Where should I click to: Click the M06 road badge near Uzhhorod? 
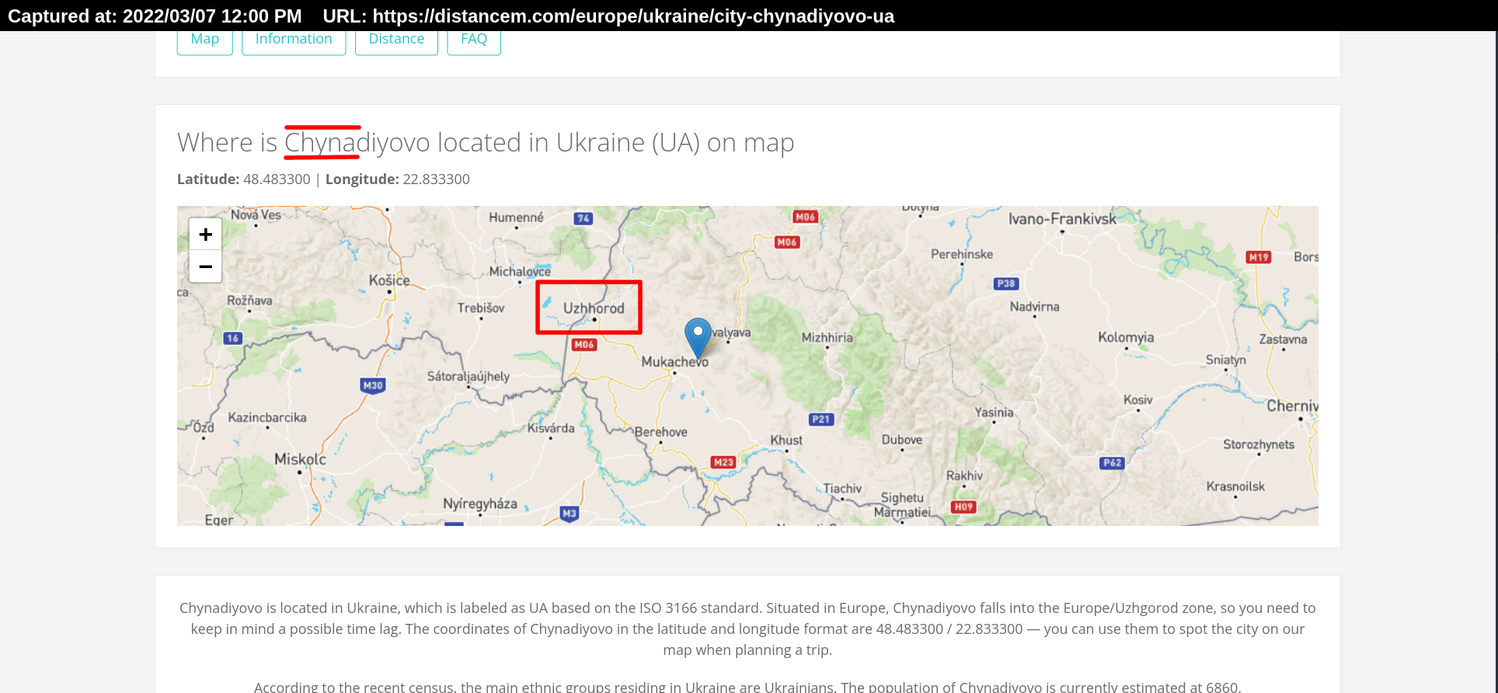tap(584, 344)
